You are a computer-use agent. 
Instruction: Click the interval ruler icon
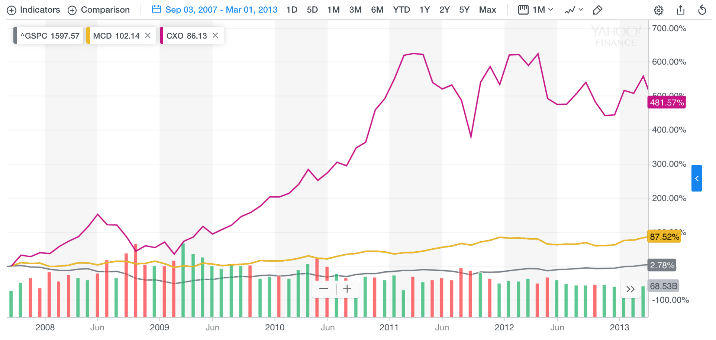point(523,10)
